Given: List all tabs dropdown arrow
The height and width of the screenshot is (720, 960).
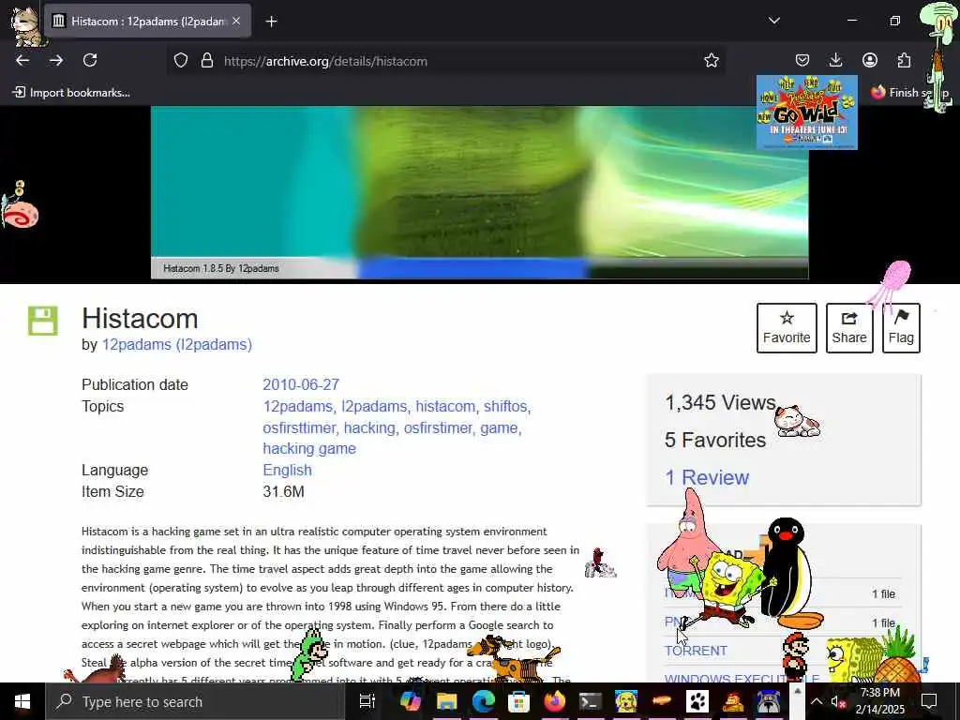Looking at the screenshot, I should 774,21.
